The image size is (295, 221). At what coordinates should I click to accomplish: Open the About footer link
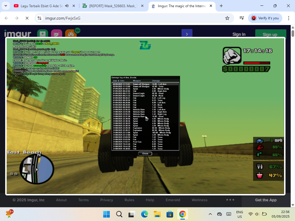61,200
